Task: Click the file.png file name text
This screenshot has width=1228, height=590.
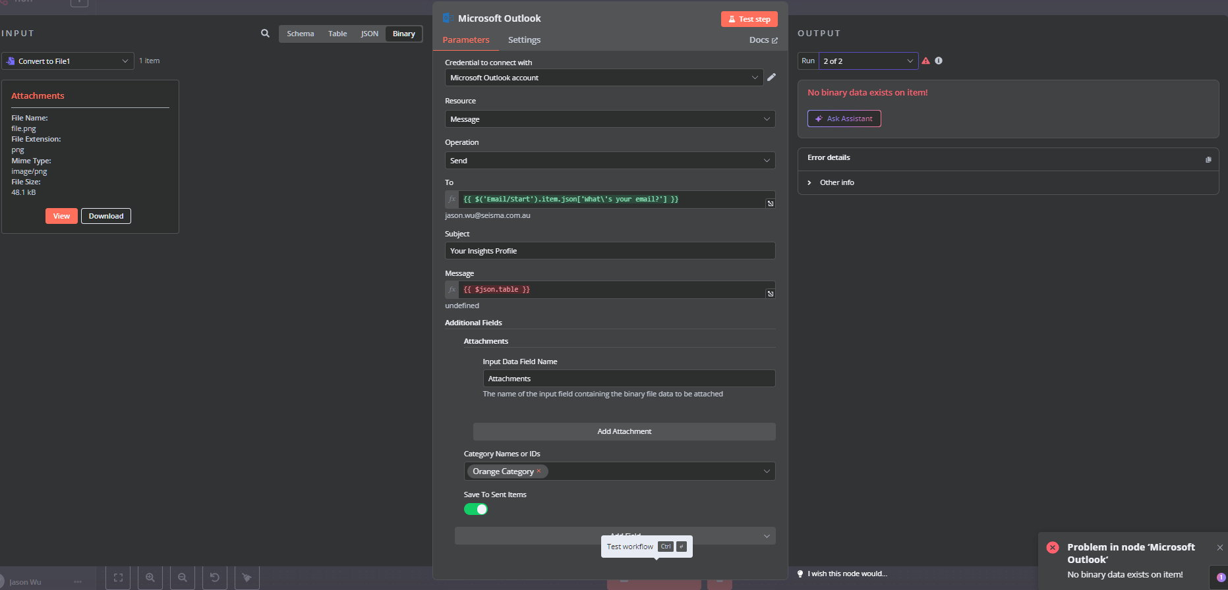Action: (x=24, y=128)
